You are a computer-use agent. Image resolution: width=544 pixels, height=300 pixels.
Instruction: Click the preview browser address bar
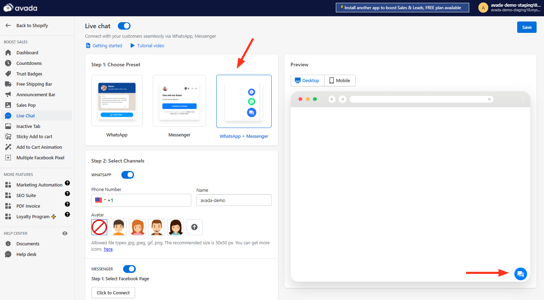coord(421,99)
